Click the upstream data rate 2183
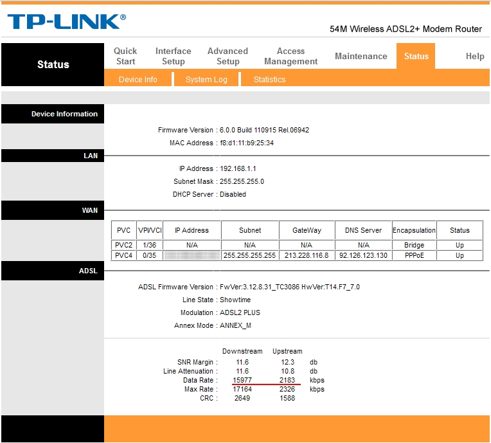This screenshot has width=491, height=443. click(287, 380)
